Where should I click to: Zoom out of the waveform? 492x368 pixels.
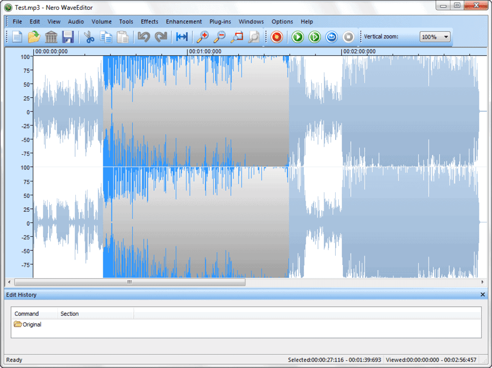[x=219, y=37]
